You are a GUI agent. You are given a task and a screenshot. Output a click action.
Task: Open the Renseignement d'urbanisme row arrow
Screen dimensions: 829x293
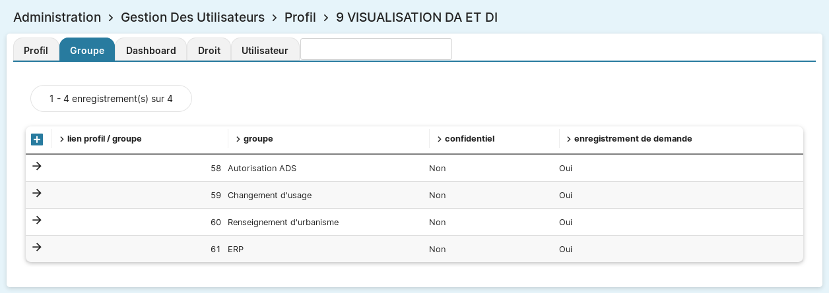[x=37, y=220]
